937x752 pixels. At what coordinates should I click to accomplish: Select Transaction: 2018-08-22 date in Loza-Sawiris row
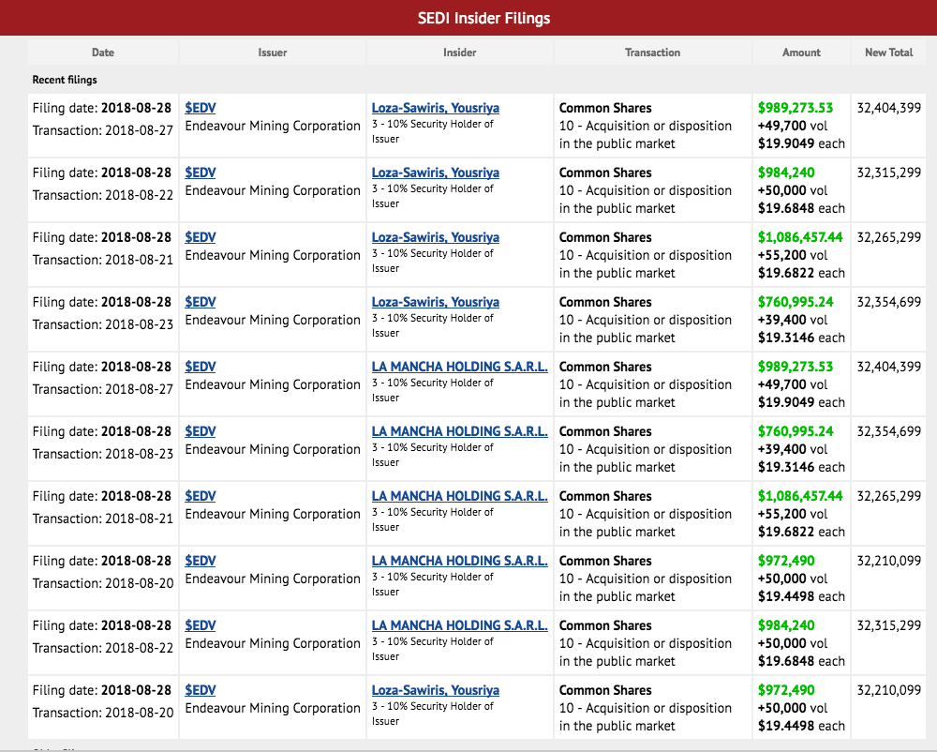pyautogui.click(x=103, y=195)
